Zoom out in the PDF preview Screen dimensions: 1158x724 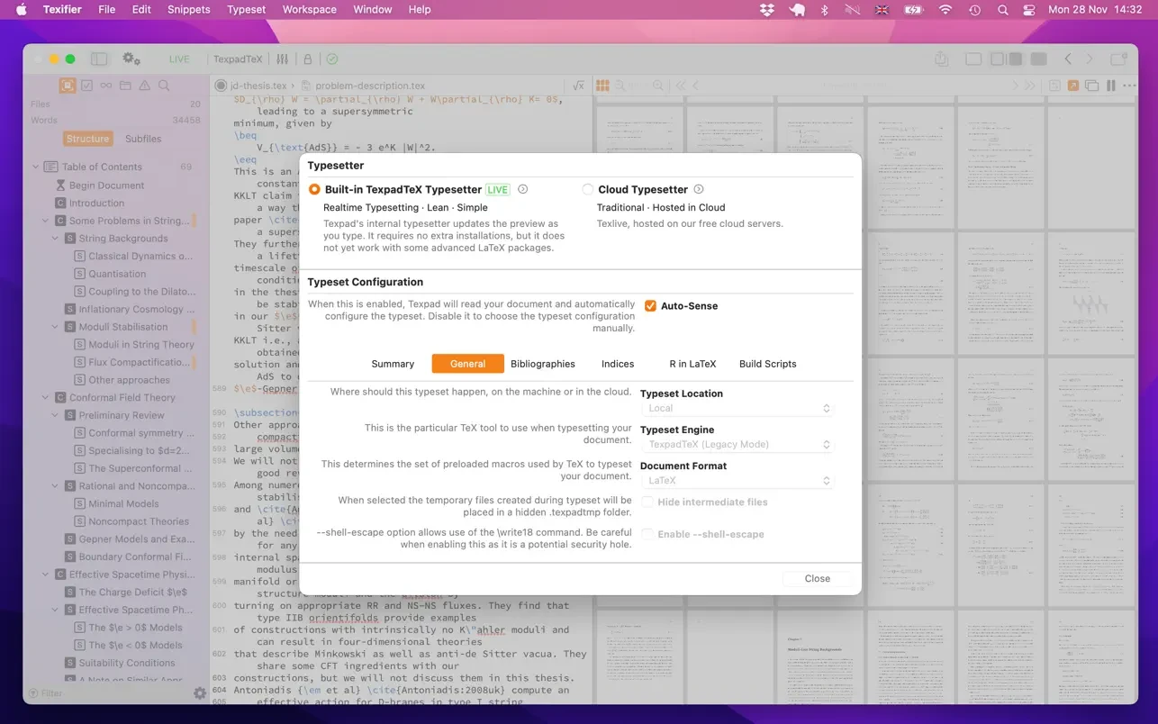click(622, 86)
